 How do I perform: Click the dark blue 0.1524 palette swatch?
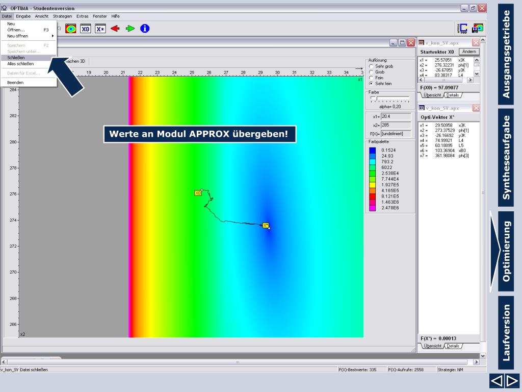[373, 151]
